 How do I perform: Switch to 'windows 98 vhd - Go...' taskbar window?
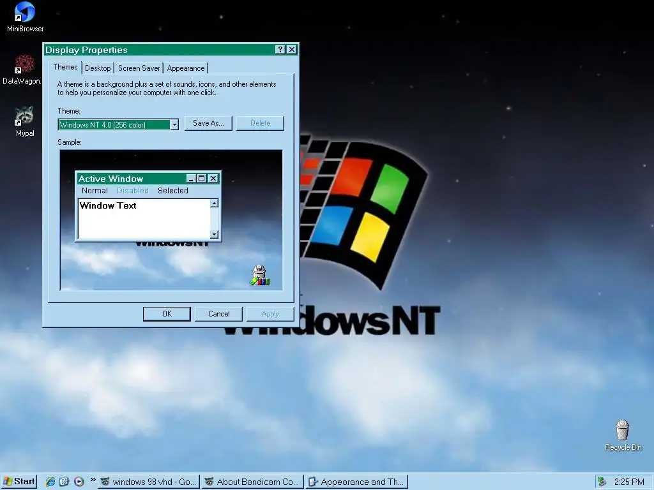pyautogui.click(x=148, y=482)
